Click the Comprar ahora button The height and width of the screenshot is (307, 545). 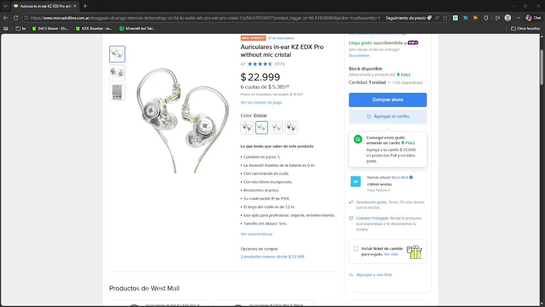pos(387,100)
